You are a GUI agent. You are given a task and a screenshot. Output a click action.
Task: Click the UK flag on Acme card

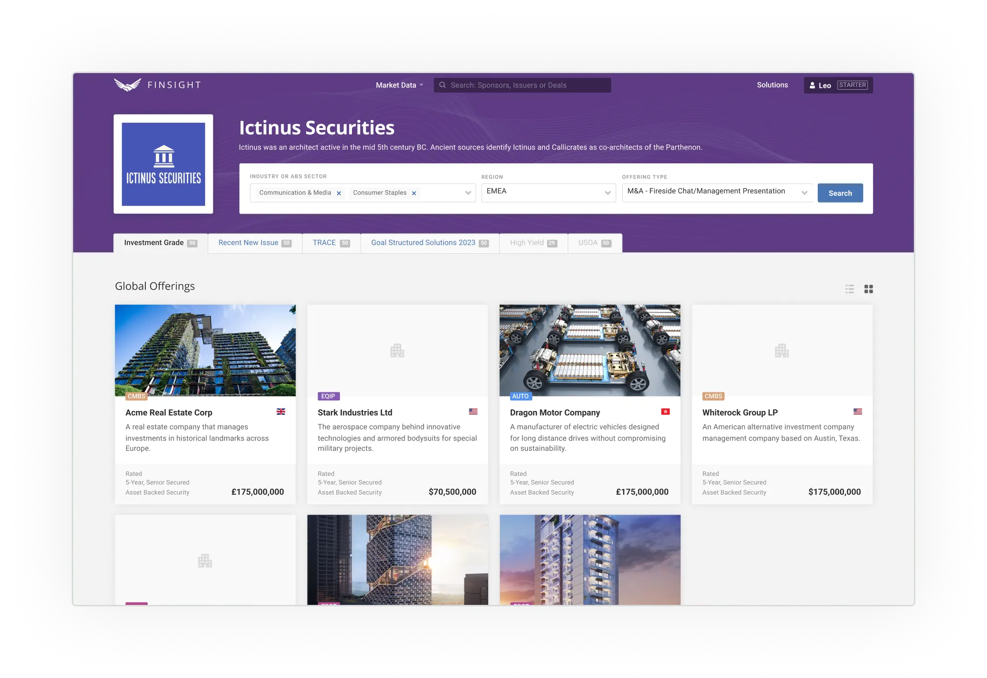tap(281, 411)
